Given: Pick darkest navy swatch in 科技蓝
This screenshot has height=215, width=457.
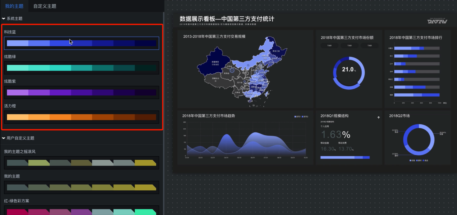Looking at the screenshot, I should [146, 43].
